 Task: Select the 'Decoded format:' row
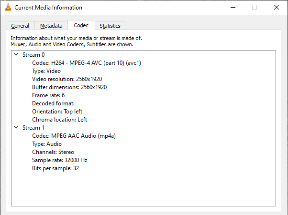53,103
